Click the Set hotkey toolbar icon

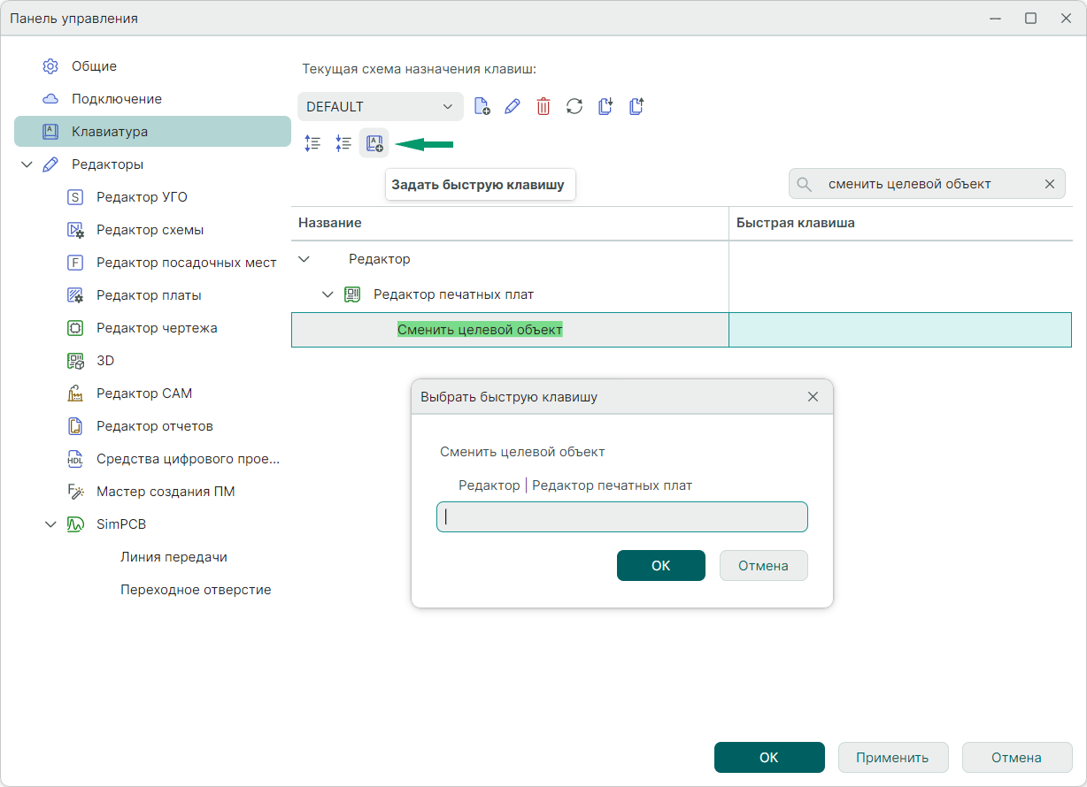pyautogui.click(x=374, y=144)
